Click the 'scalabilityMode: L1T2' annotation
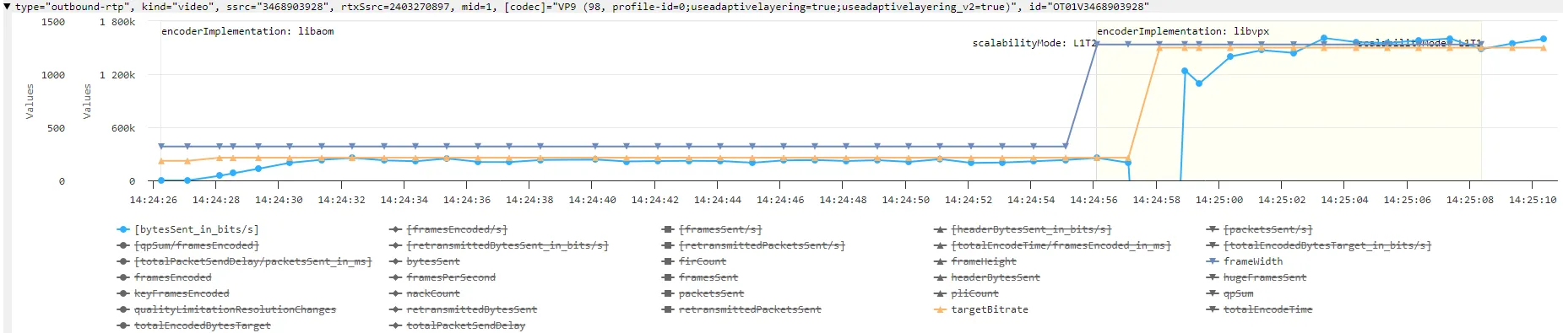The width and height of the screenshot is (1563, 333). (x=1034, y=43)
